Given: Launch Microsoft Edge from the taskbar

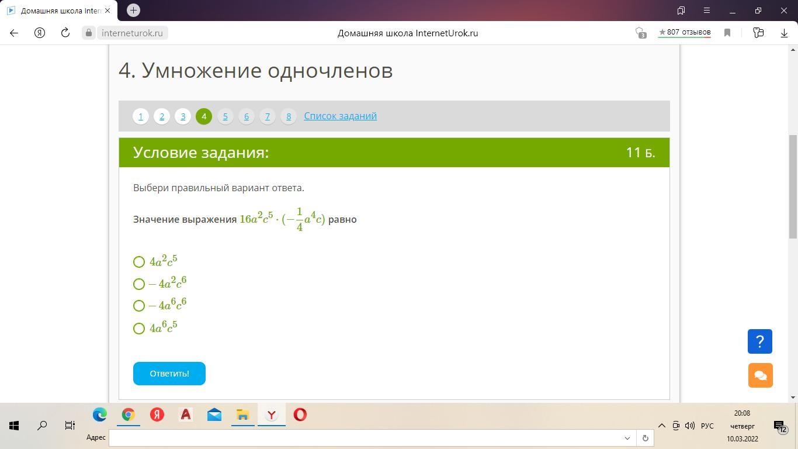Looking at the screenshot, I should click(100, 415).
